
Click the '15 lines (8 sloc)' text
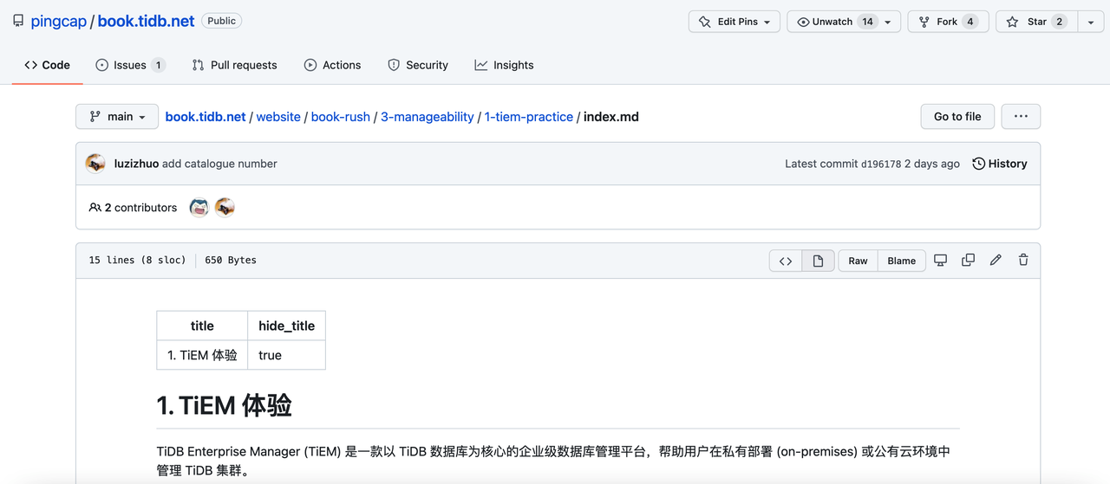(137, 260)
